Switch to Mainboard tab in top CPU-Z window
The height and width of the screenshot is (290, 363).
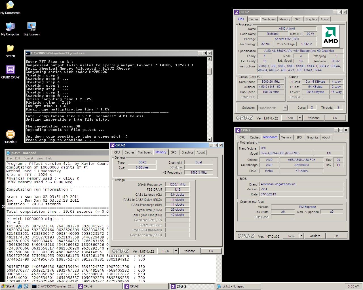pos(269,19)
